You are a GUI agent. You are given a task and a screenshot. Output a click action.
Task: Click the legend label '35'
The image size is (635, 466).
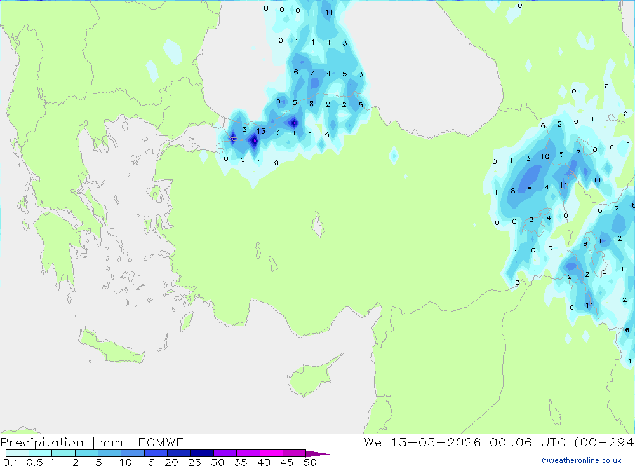(241, 462)
